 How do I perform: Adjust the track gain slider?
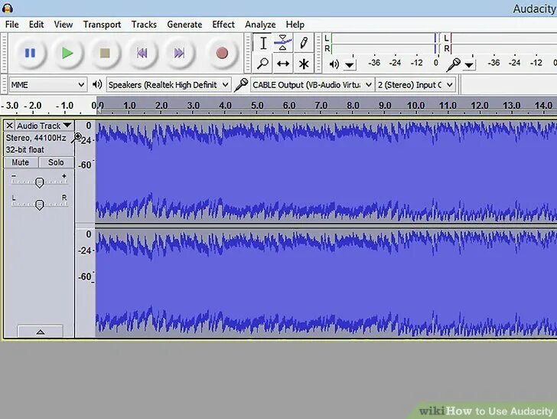pos(40,182)
